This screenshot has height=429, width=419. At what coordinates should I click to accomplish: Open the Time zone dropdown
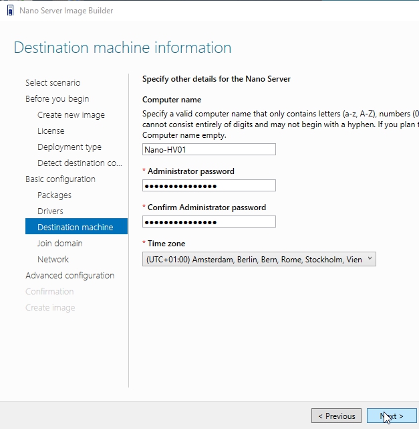tap(259, 260)
